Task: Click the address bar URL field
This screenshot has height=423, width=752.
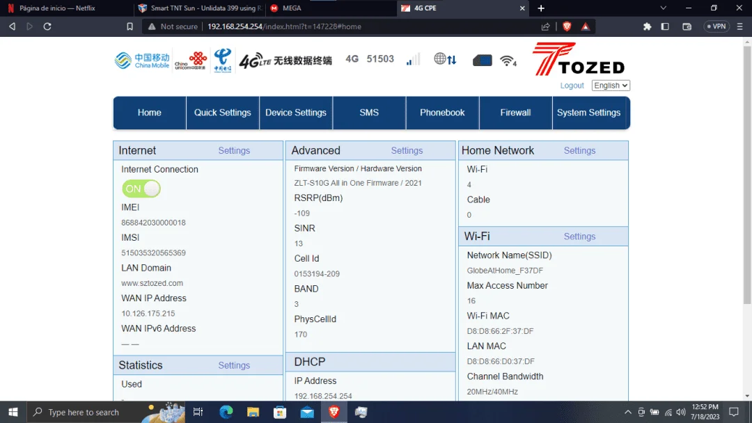Action: (369, 26)
